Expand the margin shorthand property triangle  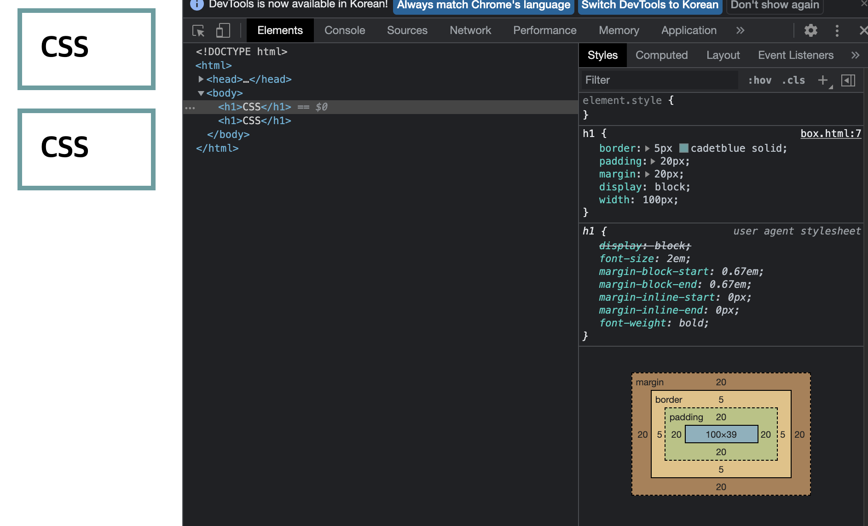click(648, 174)
